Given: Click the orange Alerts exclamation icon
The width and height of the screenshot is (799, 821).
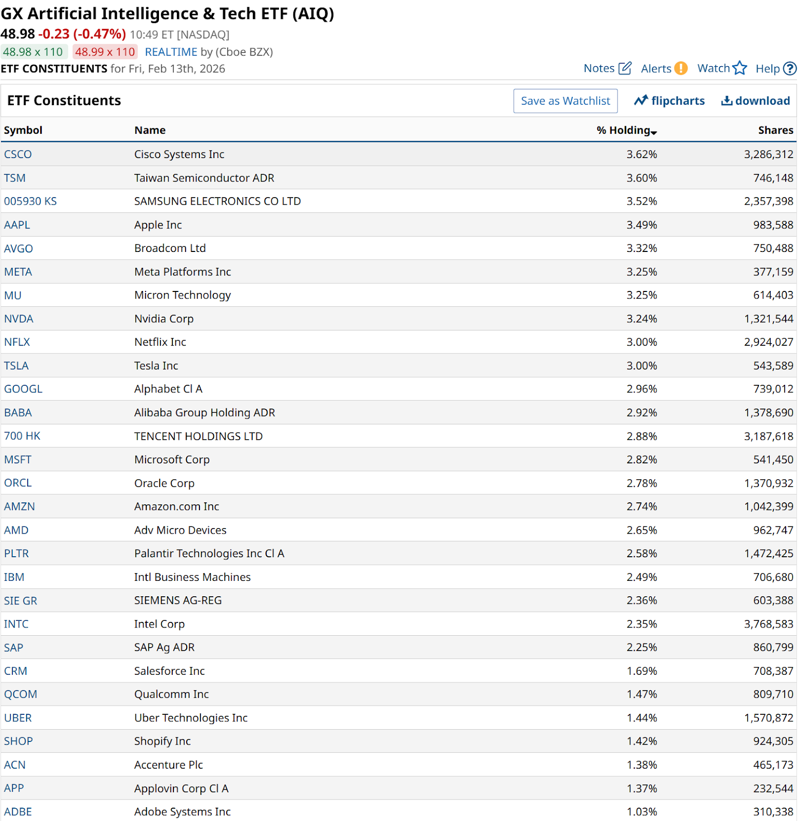Looking at the screenshot, I should [681, 68].
